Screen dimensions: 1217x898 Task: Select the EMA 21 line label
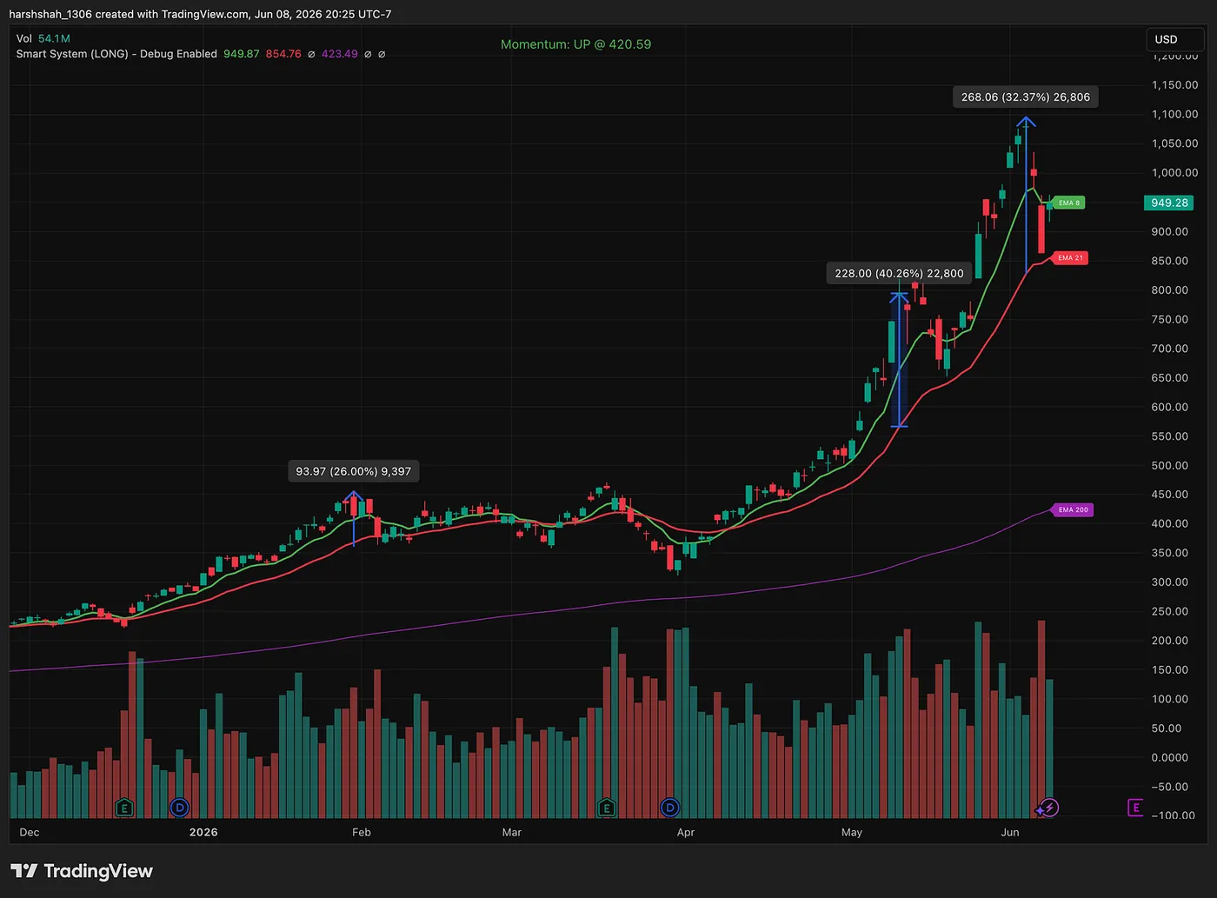point(1070,258)
